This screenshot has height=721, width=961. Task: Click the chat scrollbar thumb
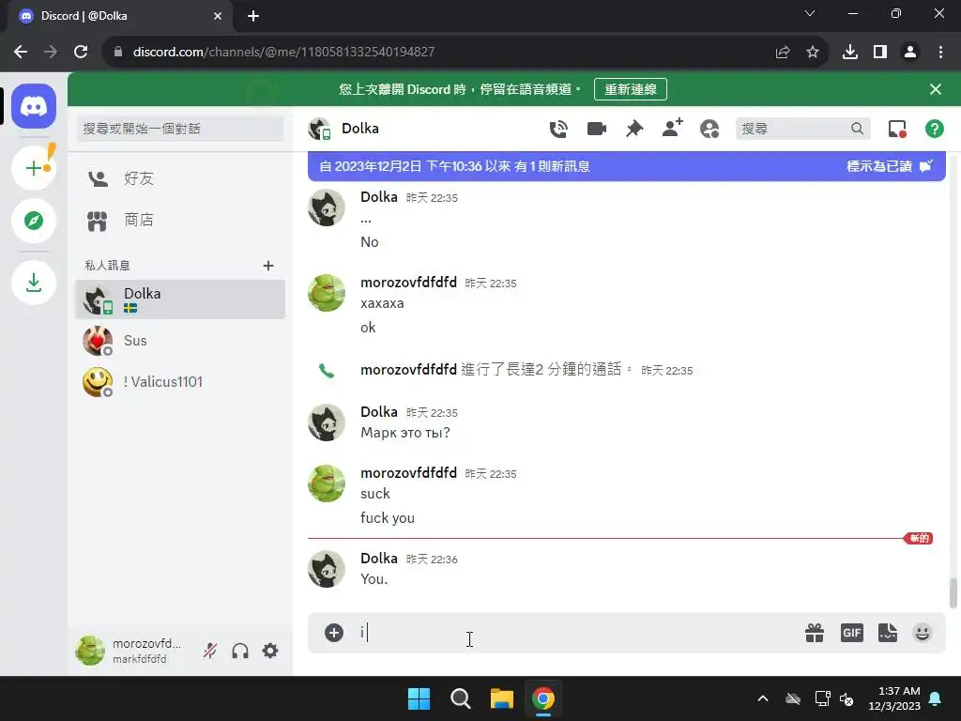[x=953, y=593]
